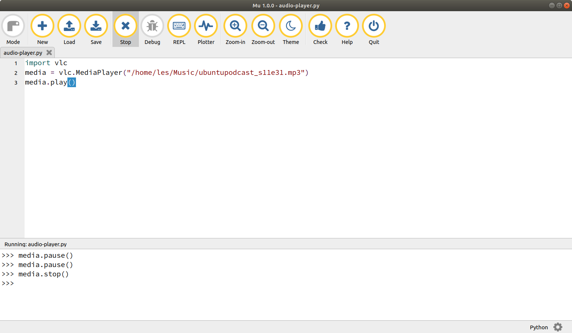Image resolution: width=572 pixels, height=333 pixels.
Task: Close the audio-player.py tab
Action: [x=49, y=53]
